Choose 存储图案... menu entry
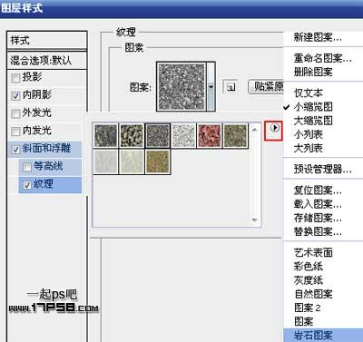The height and width of the screenshot is (342, 363). coord(318,218)
